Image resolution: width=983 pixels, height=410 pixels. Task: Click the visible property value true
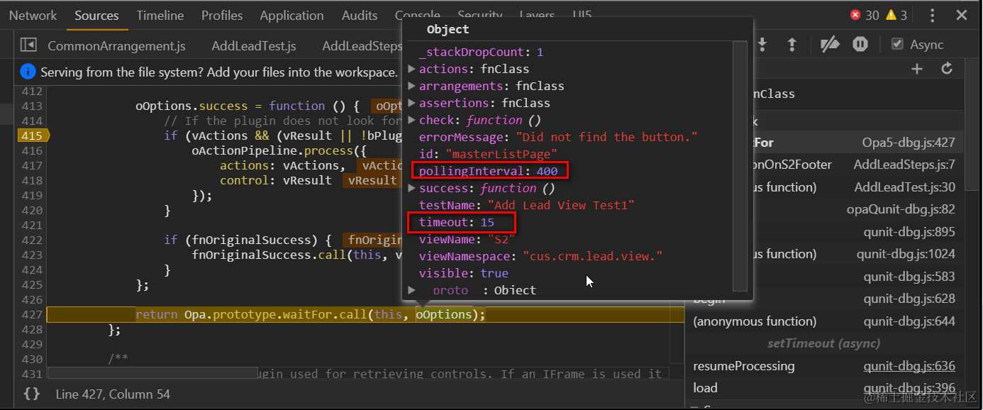494,273
